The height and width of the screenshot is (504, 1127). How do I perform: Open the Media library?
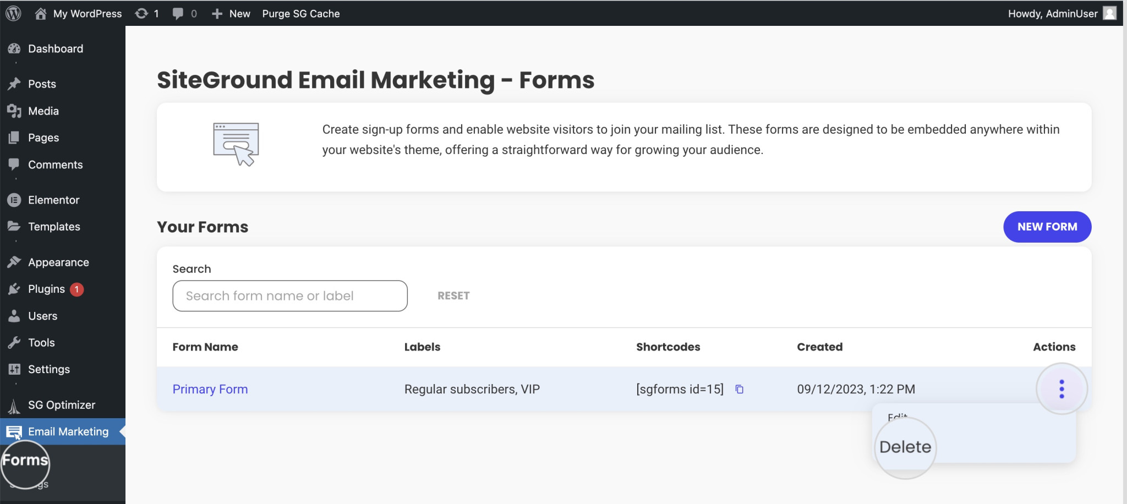(x=43, y=111)
